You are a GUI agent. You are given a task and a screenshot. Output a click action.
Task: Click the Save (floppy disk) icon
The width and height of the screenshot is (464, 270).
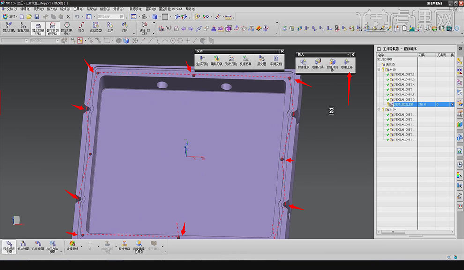click(x=37, y=16)
